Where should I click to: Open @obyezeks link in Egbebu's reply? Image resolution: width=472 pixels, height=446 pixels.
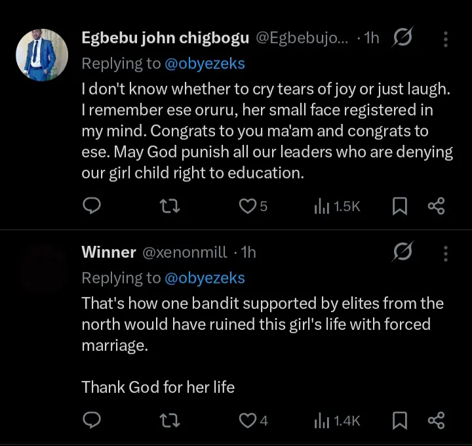[x=205, y=64]
